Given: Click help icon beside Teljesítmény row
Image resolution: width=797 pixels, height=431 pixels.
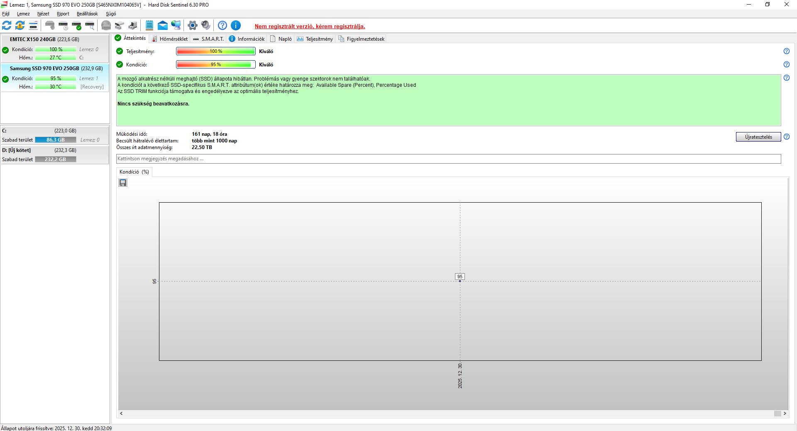Looking at the screenshot, I should pyautogui.click(x=787, y=51).
